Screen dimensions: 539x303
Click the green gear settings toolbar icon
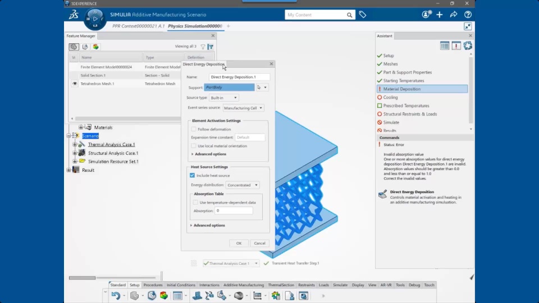point(276,296)
